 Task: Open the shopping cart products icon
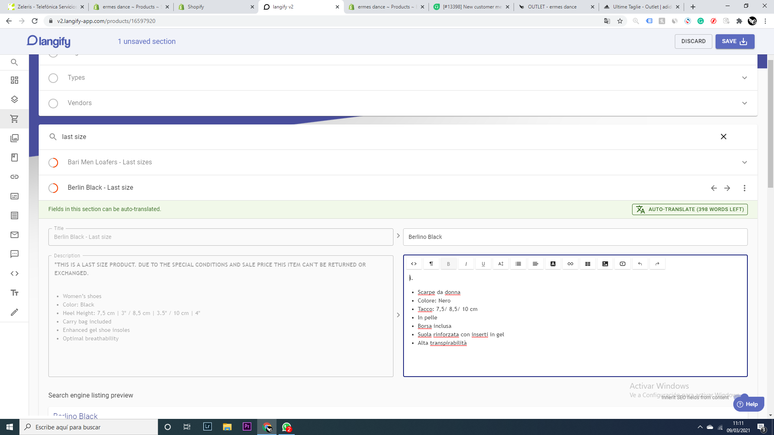coord(15,119)
